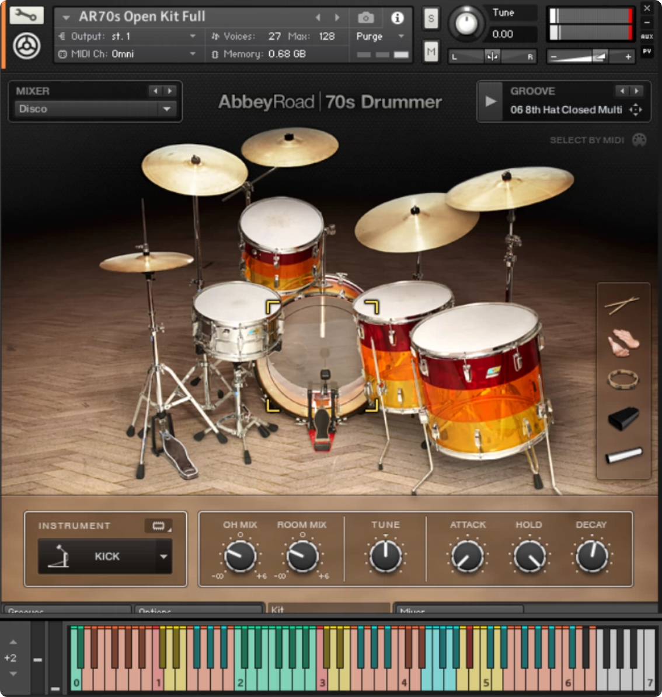This screenshot has height=697, width=662.
Task: Click the hi-hat cymbal in the kit
Action: [x=146, y=261]
